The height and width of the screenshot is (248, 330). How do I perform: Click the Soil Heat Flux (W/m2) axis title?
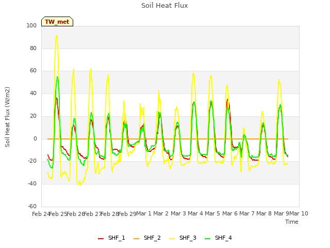click(7, 117)
